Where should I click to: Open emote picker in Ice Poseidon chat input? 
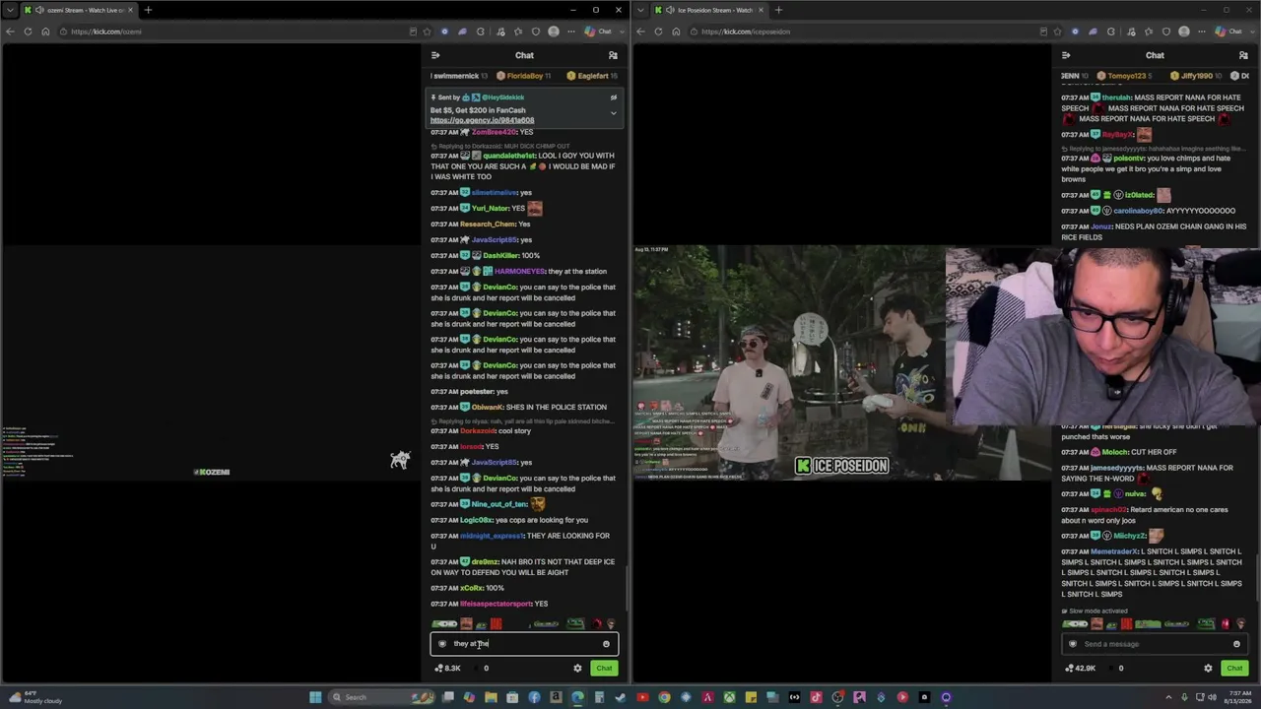pos(1236,644)
